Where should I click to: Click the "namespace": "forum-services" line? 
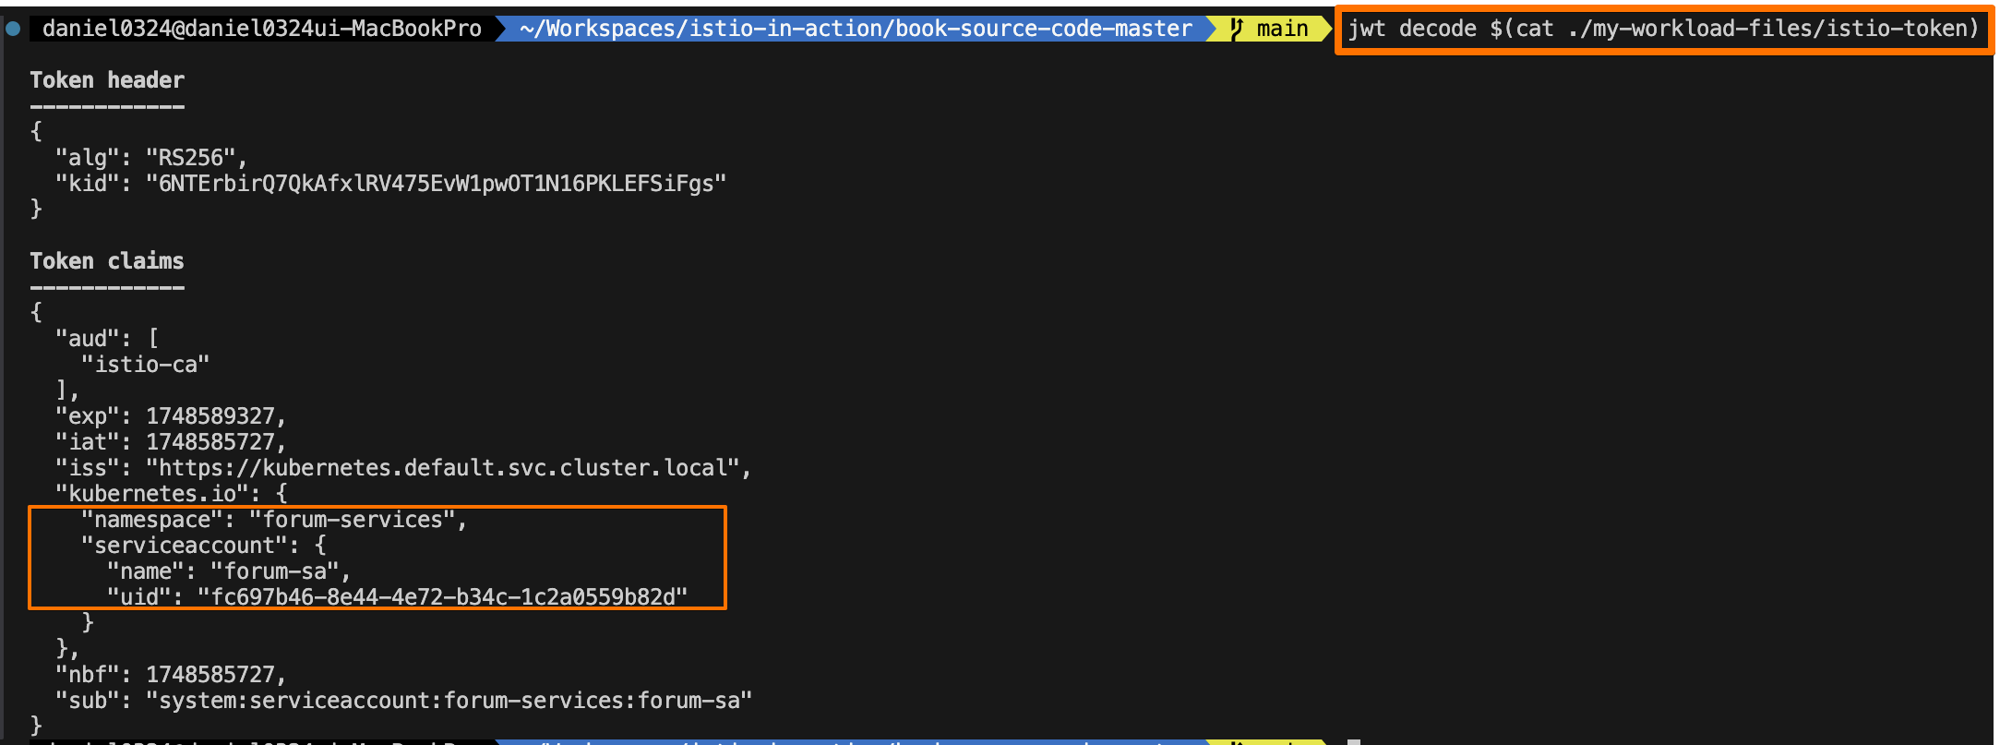pyautogui.click(x=275, y=520)
